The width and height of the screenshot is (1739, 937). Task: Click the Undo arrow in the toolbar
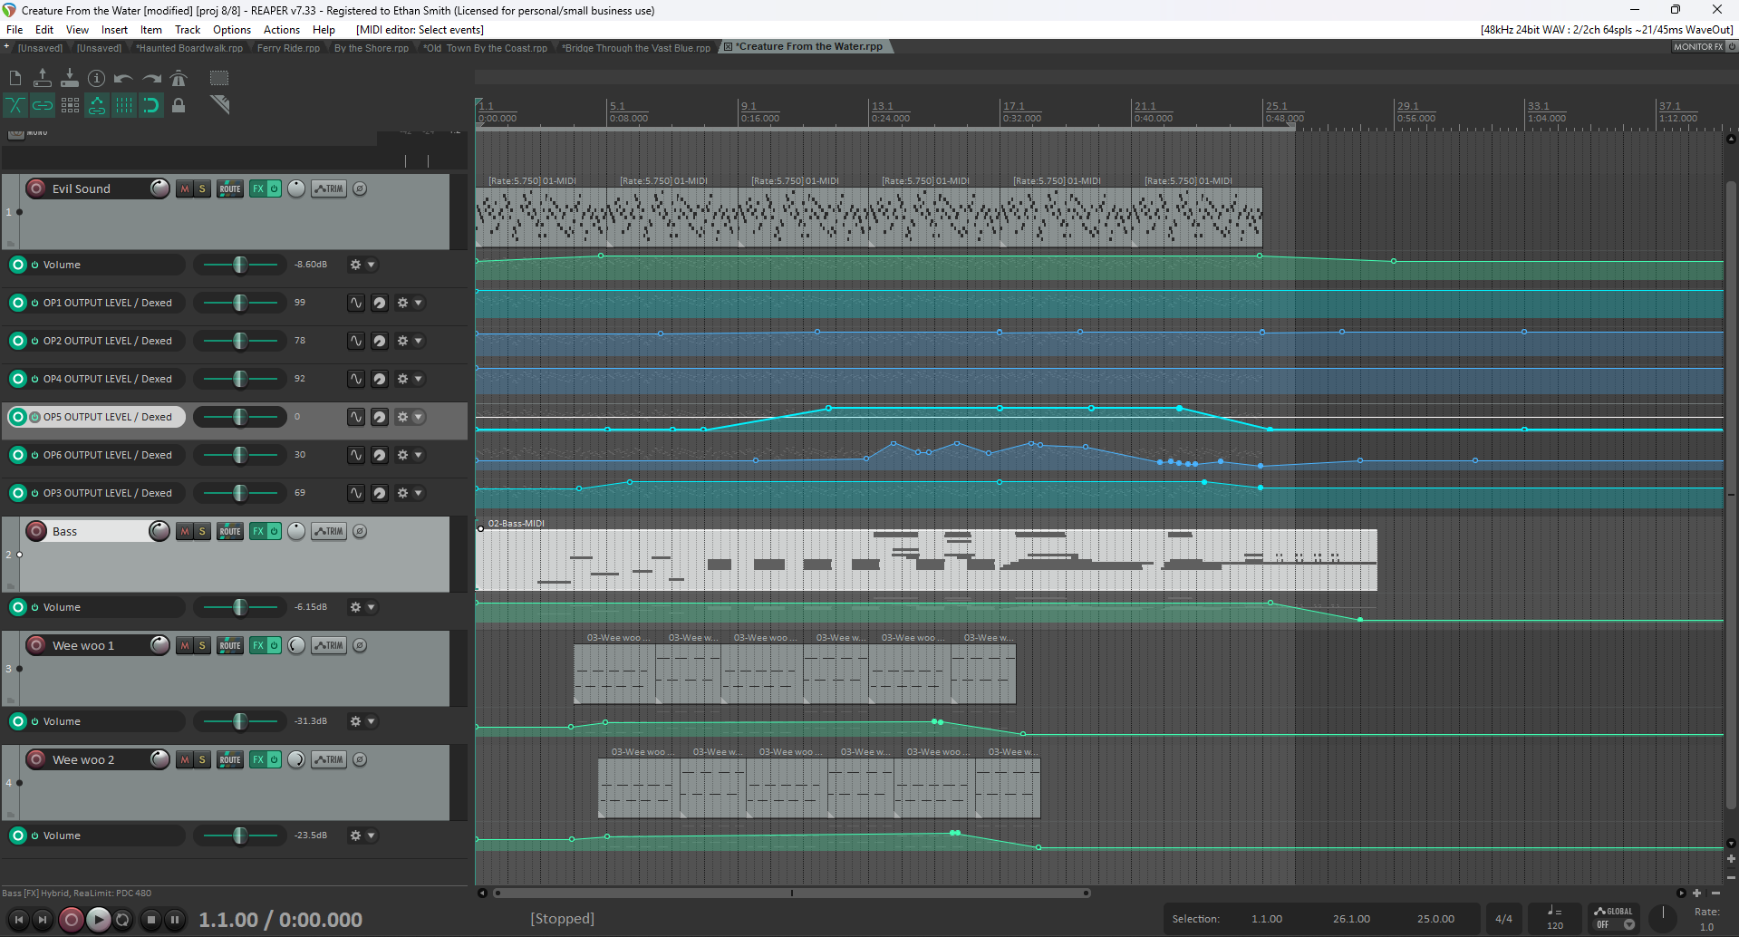tap(124, 79)
